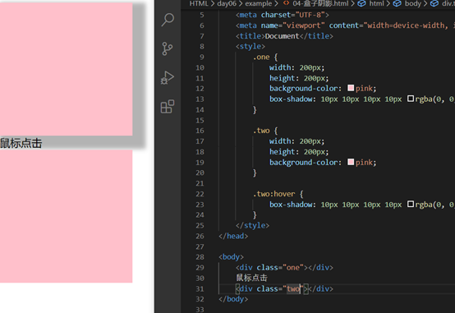The image size is (455, 313).
Task: Click the <style> opening tag on line 8
Action: (250, 47)
